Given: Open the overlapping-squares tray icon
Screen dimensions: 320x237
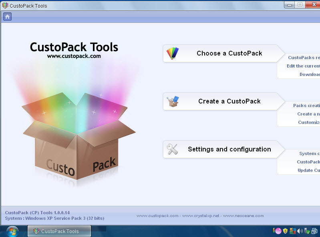Looking at the screenshot, I should (314, 231).
